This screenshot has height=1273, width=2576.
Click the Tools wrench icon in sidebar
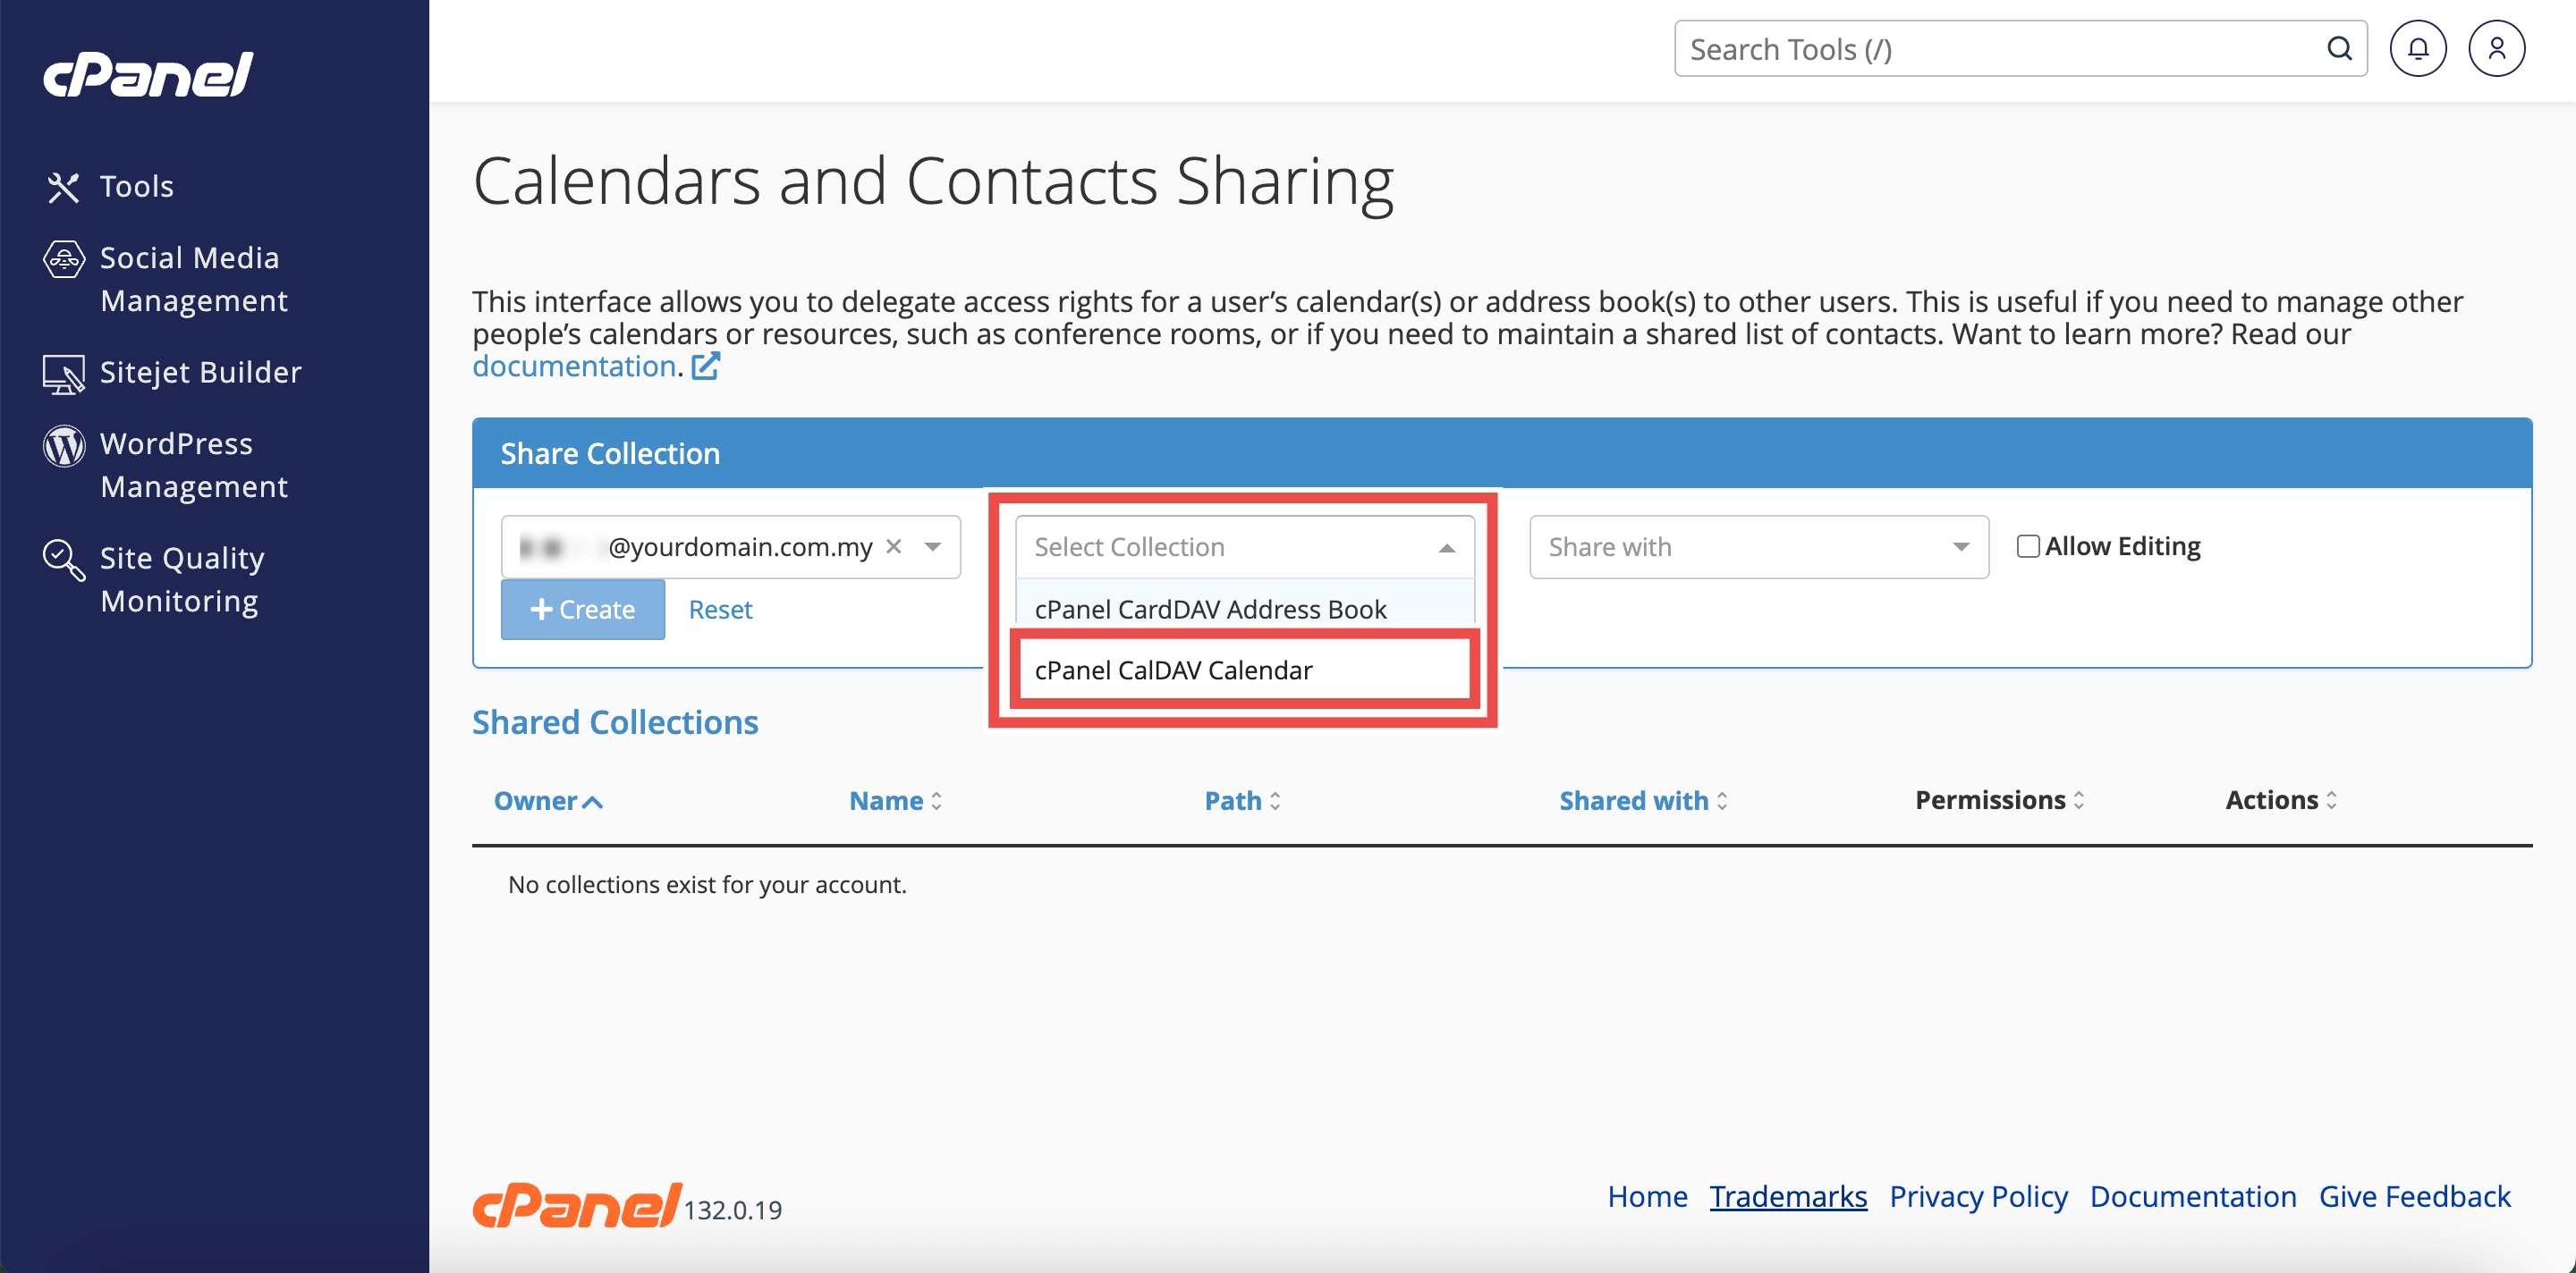pos(63,187)
